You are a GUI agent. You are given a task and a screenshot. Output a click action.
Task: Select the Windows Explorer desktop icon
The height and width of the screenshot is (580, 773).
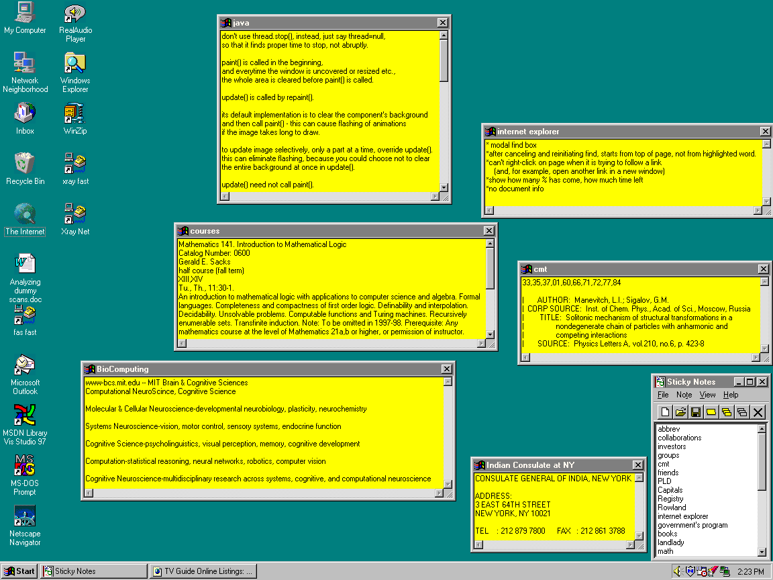coord(75,72)
